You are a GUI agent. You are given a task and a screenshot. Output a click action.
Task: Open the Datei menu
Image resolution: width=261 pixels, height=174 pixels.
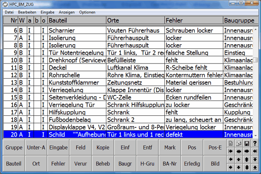(x=9, y=12)
